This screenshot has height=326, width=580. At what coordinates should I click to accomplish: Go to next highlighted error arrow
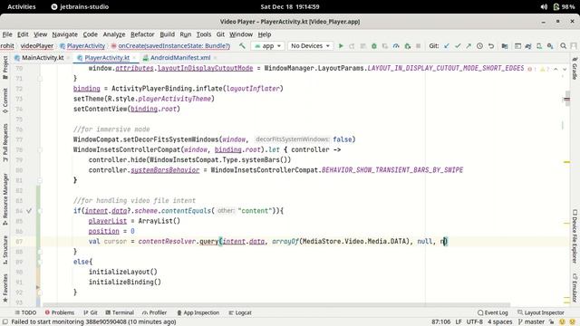[565, 69]
